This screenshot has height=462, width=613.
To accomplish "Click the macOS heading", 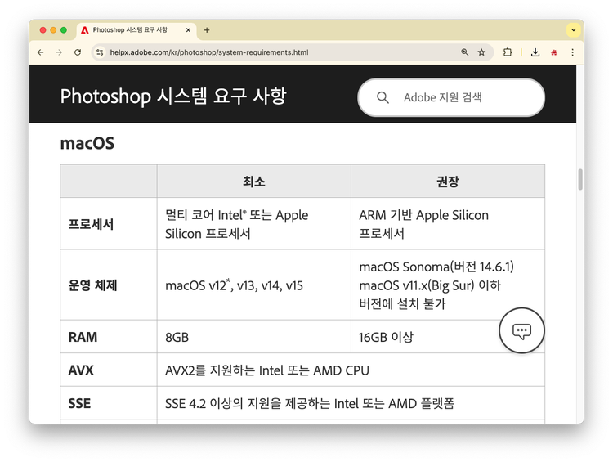I will coord(87,143).
